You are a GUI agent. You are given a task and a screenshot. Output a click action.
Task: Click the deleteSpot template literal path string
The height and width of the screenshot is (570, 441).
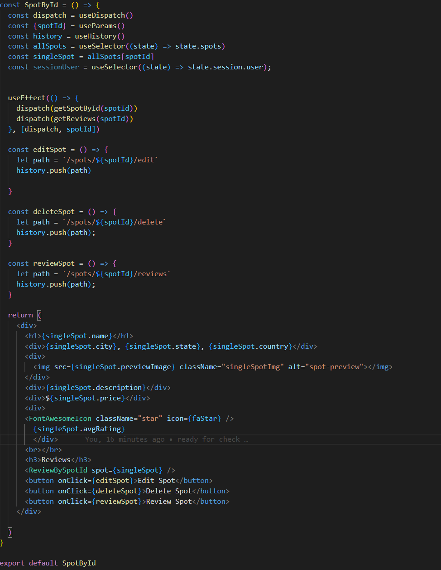click(114, 222)
